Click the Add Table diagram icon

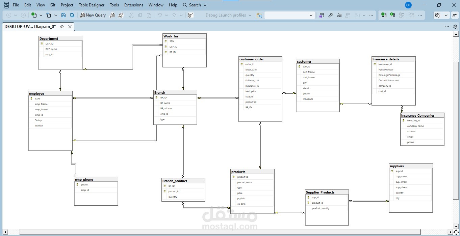[392, 15]
